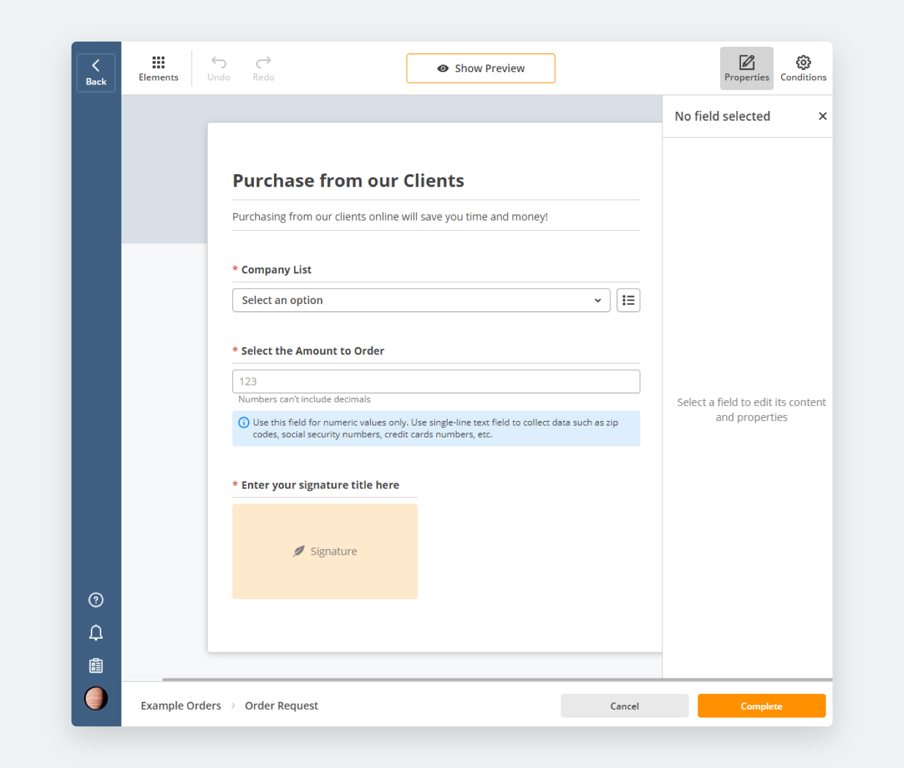Click the Signature box area

[x=325, y=551]
